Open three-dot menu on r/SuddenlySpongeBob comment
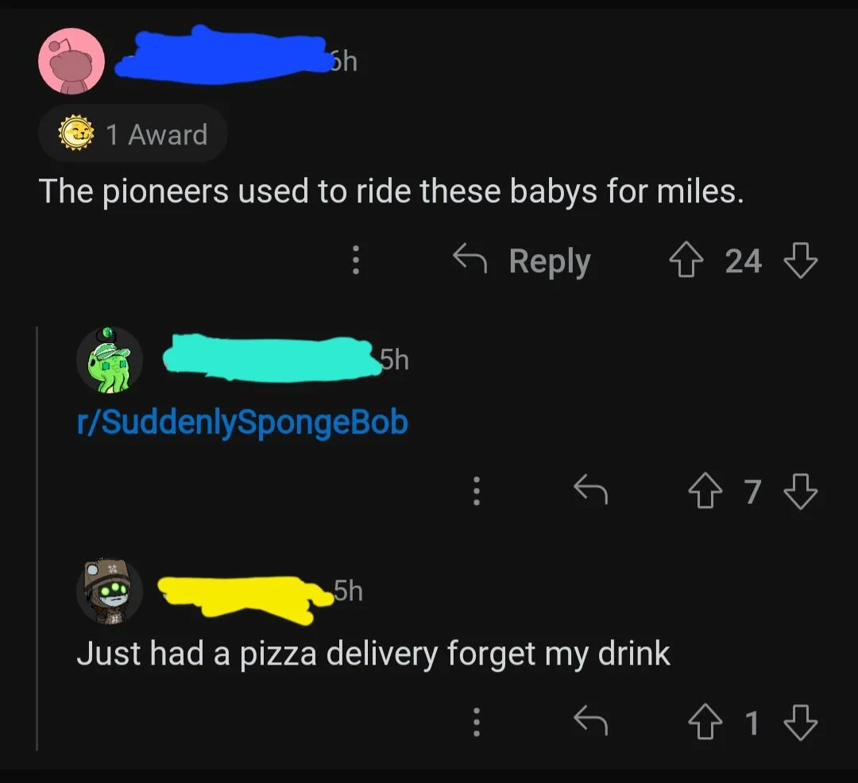The width and height of the screenshot is (858, 783). tap(477, 491)
